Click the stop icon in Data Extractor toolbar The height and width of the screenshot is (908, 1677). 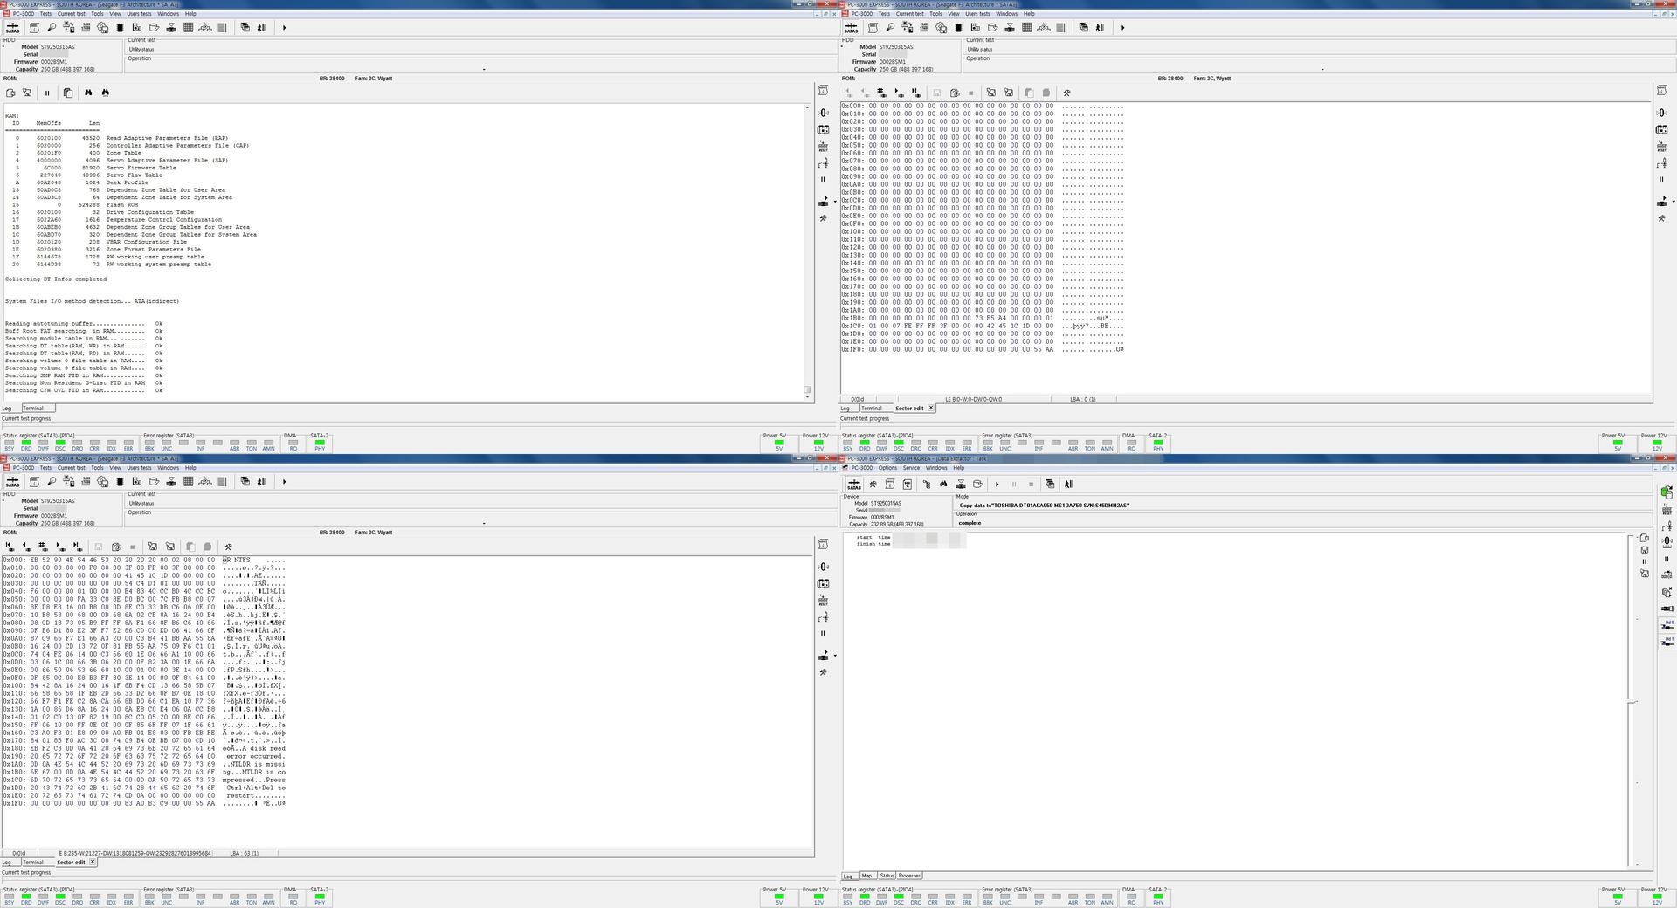pyautogui.click(x=1031, y=484)
